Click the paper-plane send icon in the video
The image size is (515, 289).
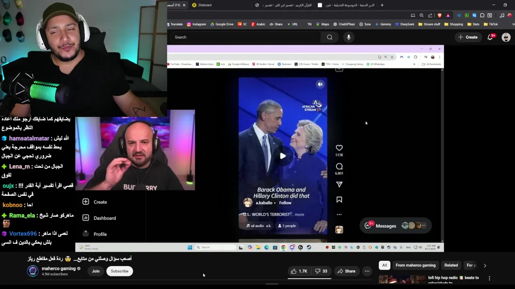click(x=339, y=184)
